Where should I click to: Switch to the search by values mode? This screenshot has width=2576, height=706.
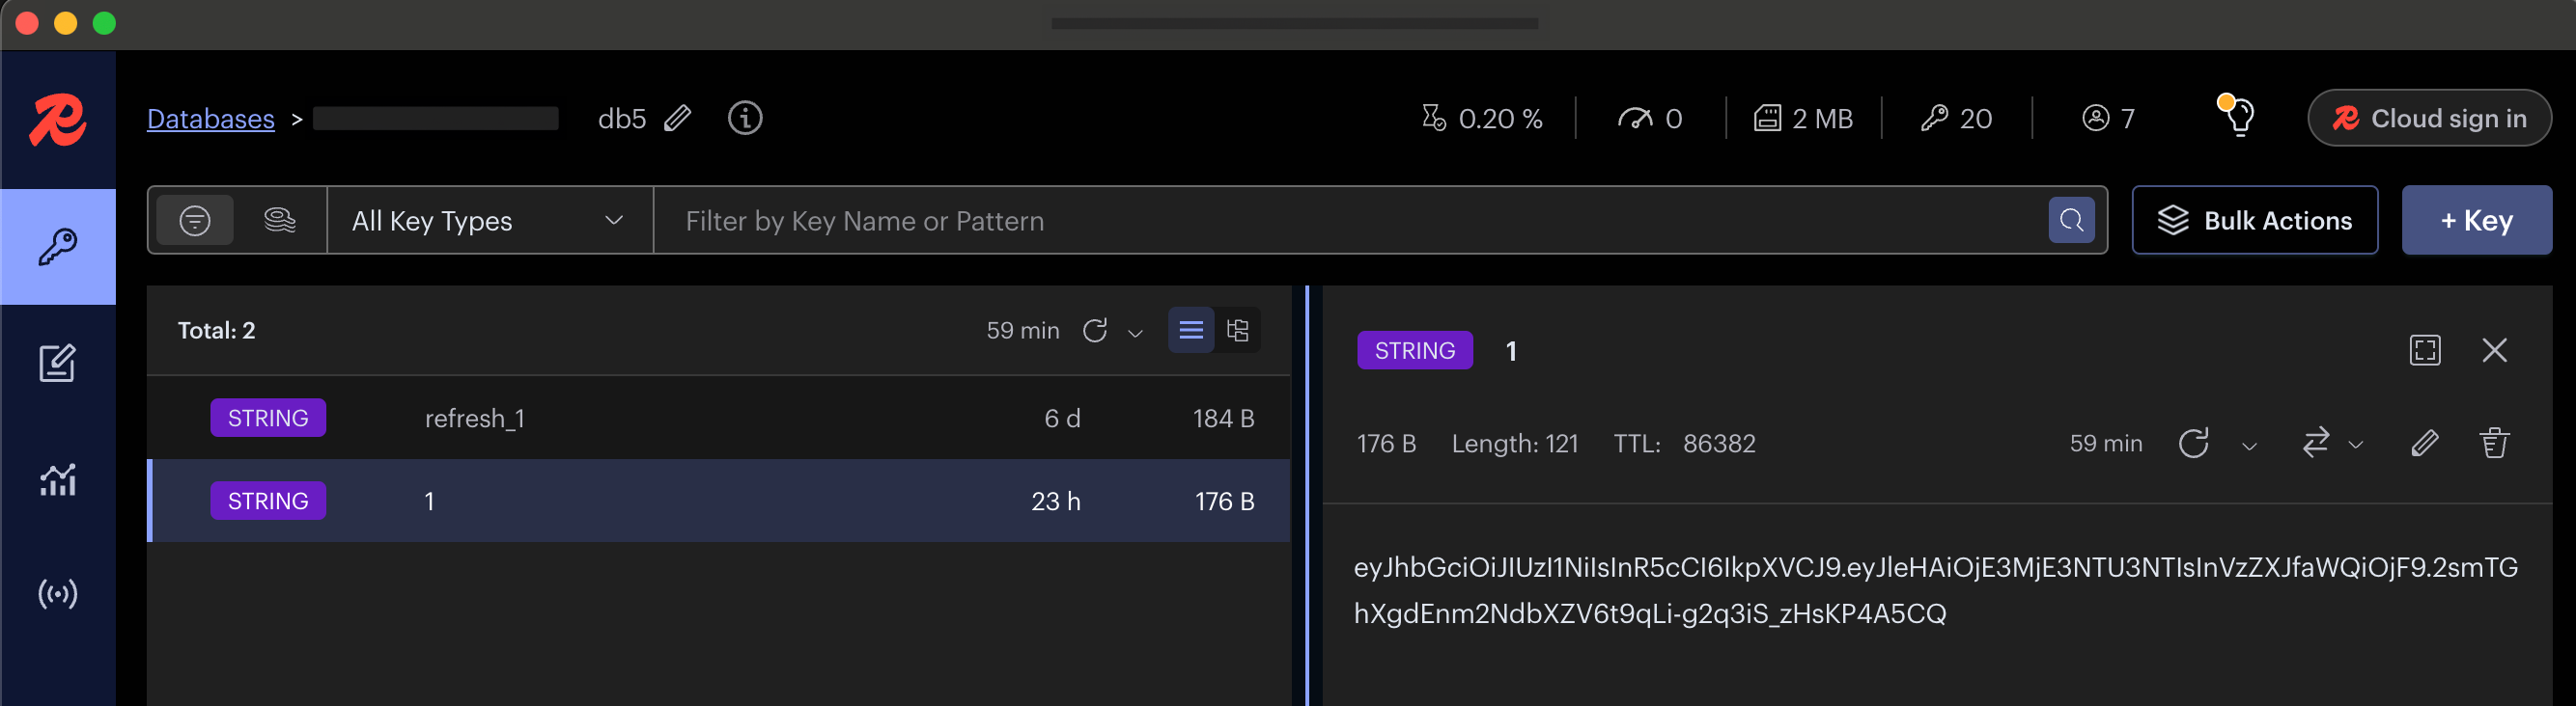pyautogui.click(x=280, y=220)
